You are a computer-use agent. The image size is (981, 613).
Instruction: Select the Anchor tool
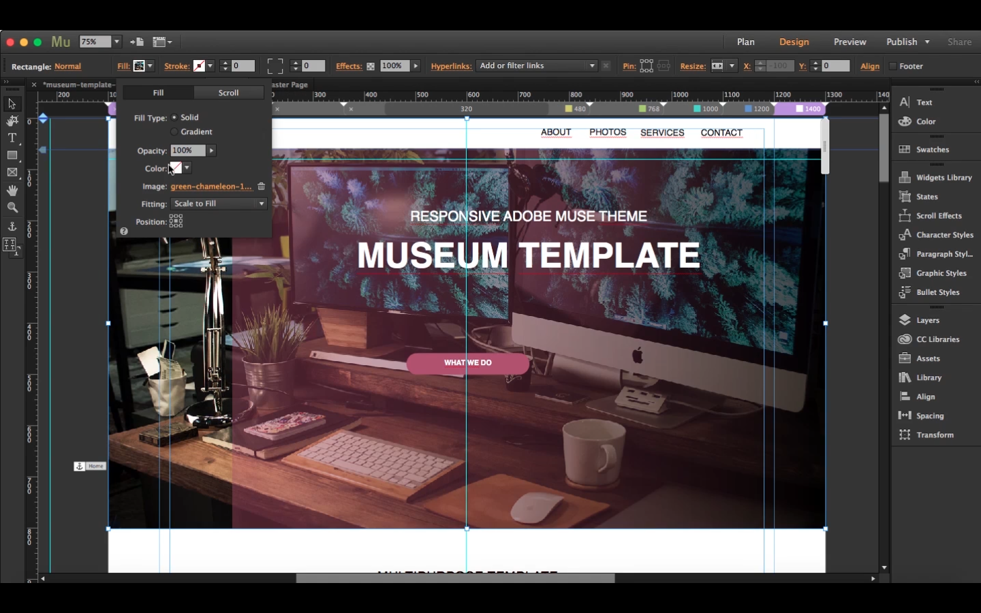click(x=12, y=225)
